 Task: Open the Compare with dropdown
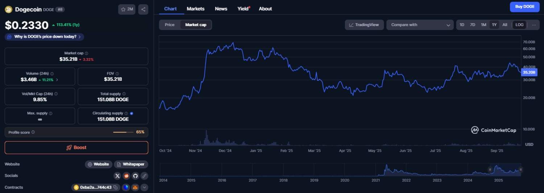click(420, 25)
